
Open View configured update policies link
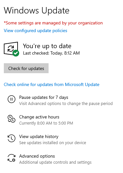pyautogui.click(x=35, y=31)
